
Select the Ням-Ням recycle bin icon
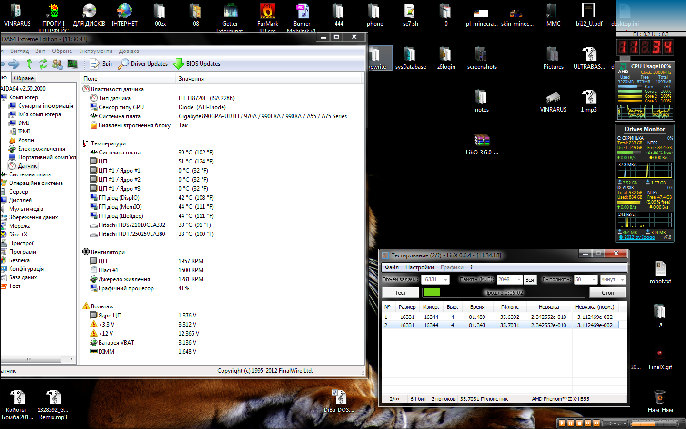[660, 401]
